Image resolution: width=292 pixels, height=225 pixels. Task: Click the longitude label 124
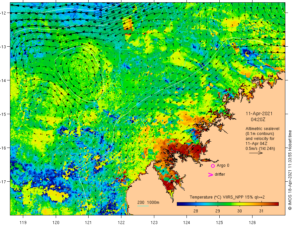click(187, 222)
